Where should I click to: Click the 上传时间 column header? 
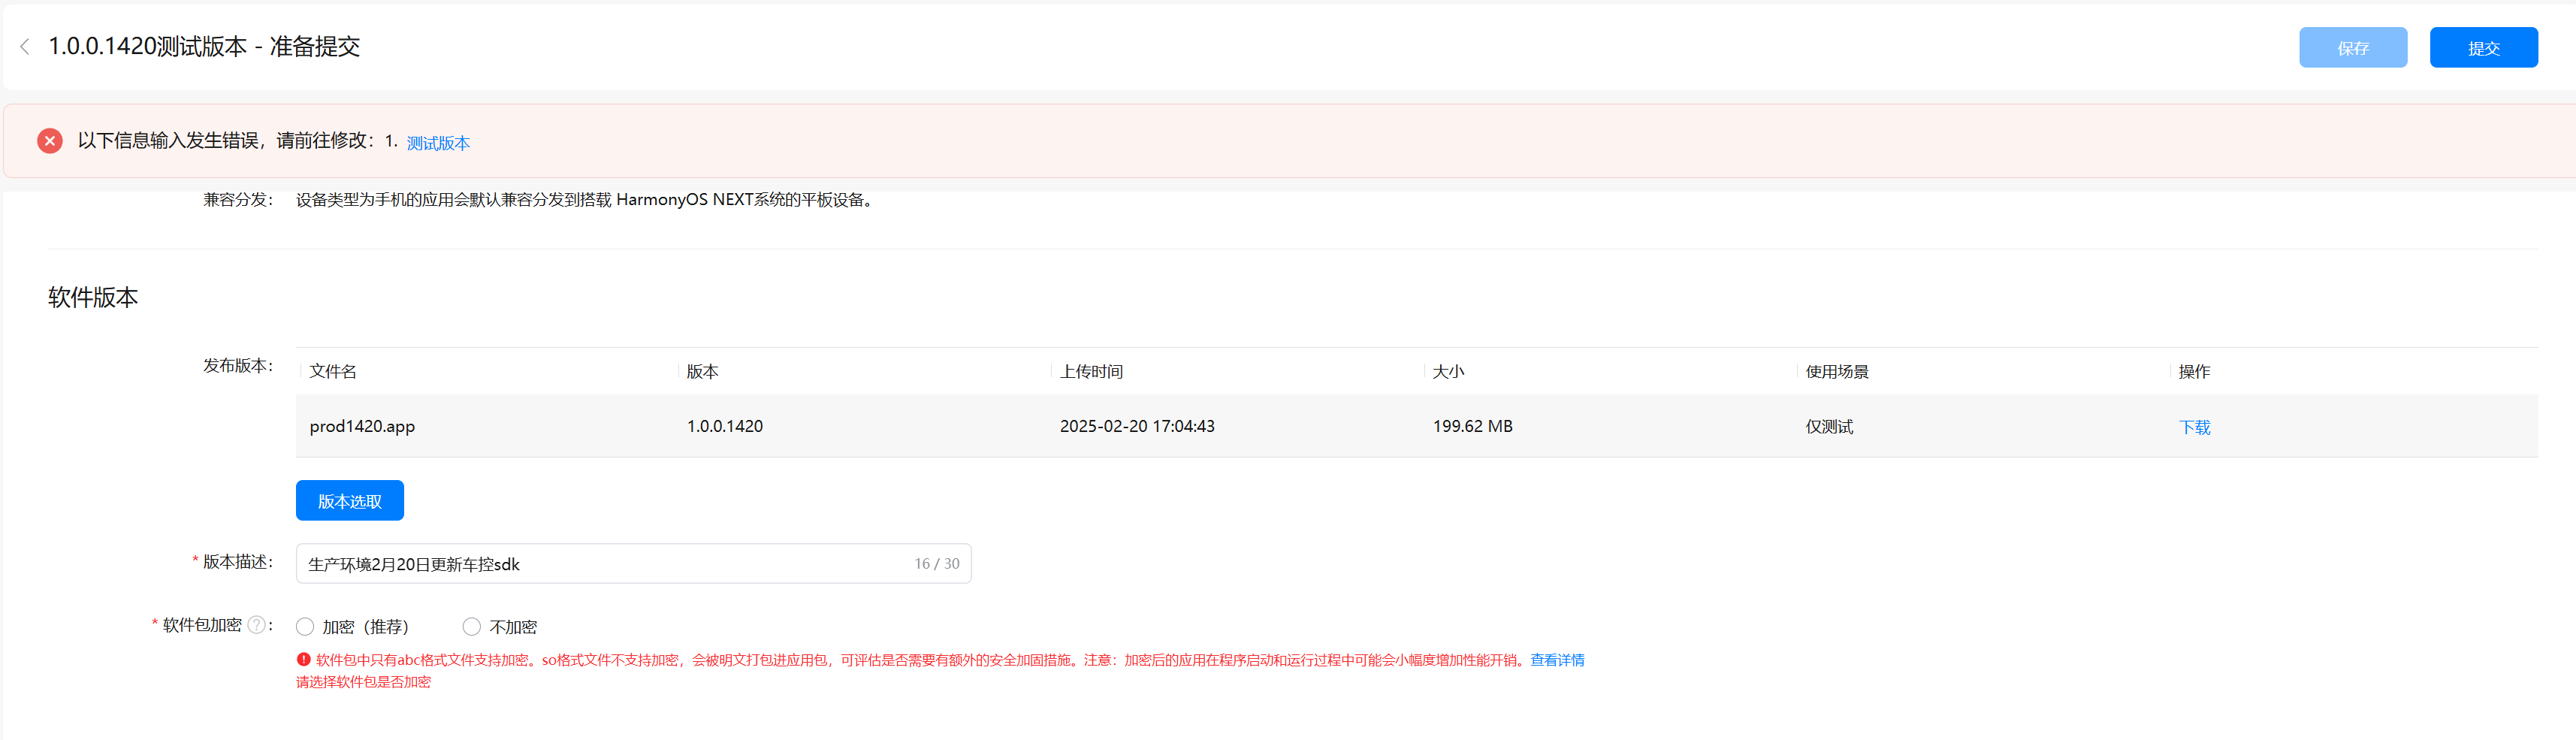pos(1091,372)
